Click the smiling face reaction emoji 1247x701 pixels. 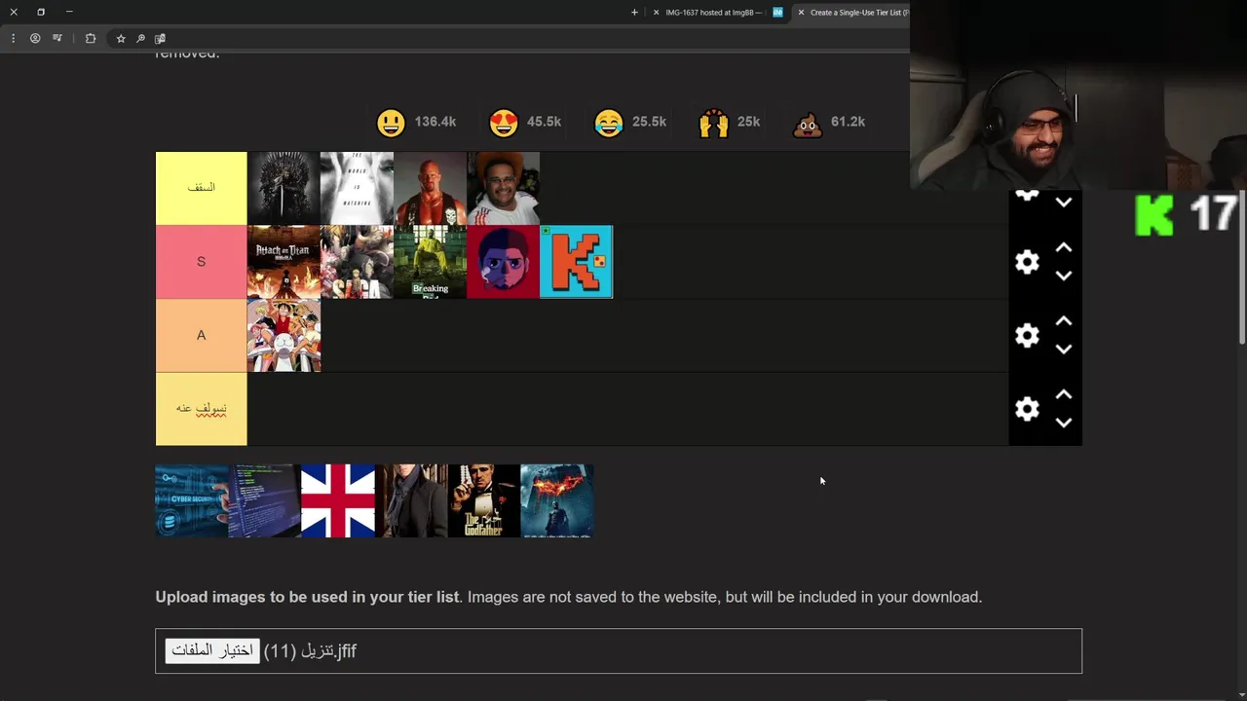(391, 123)
